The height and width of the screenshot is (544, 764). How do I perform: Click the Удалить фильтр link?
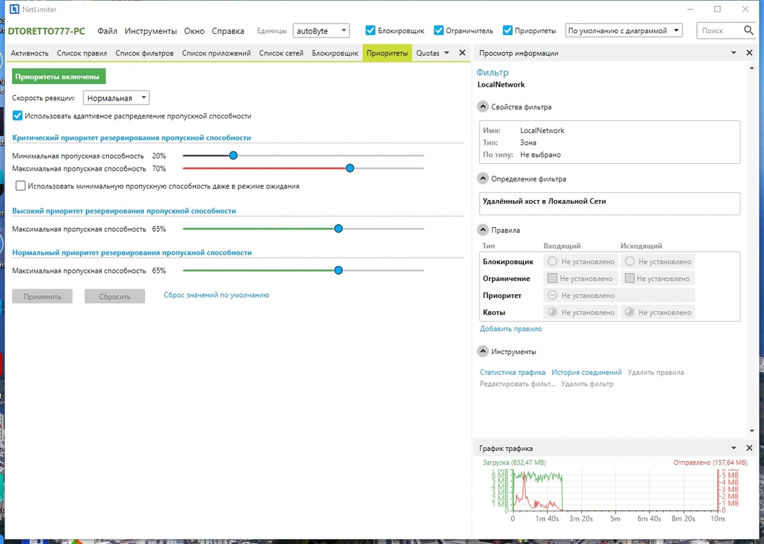tap(587, 384)
